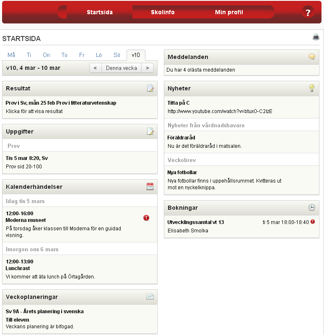Click the 'Prov sid 20-100' text
Viewport: 324px width, 335px height.
24,167
